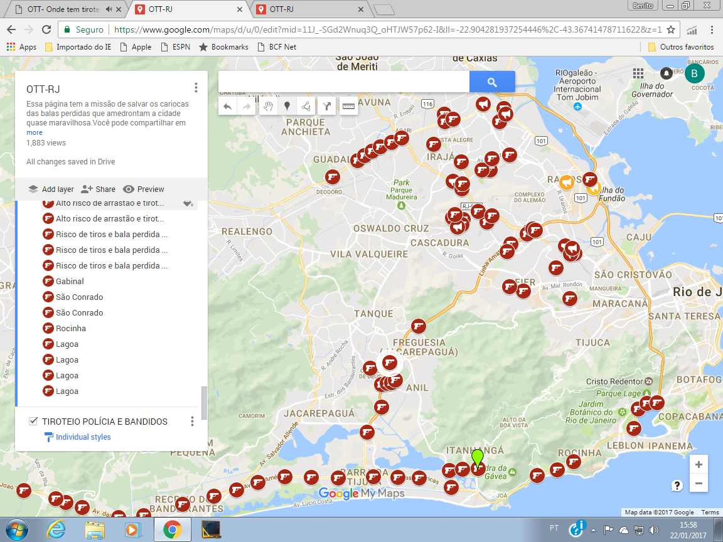Open the Apps bookmark shortcut

pyautogui.click(x=21, y=47)
